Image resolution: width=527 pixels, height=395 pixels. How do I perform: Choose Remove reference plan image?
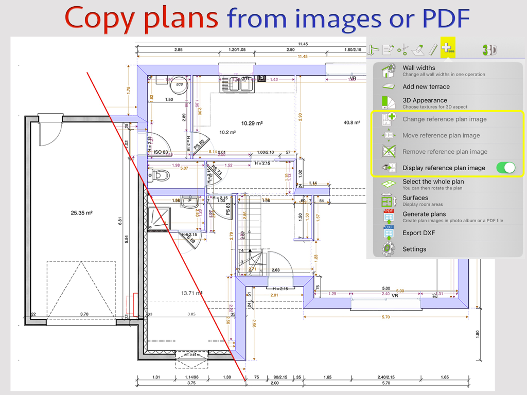[x=444, y=151]
